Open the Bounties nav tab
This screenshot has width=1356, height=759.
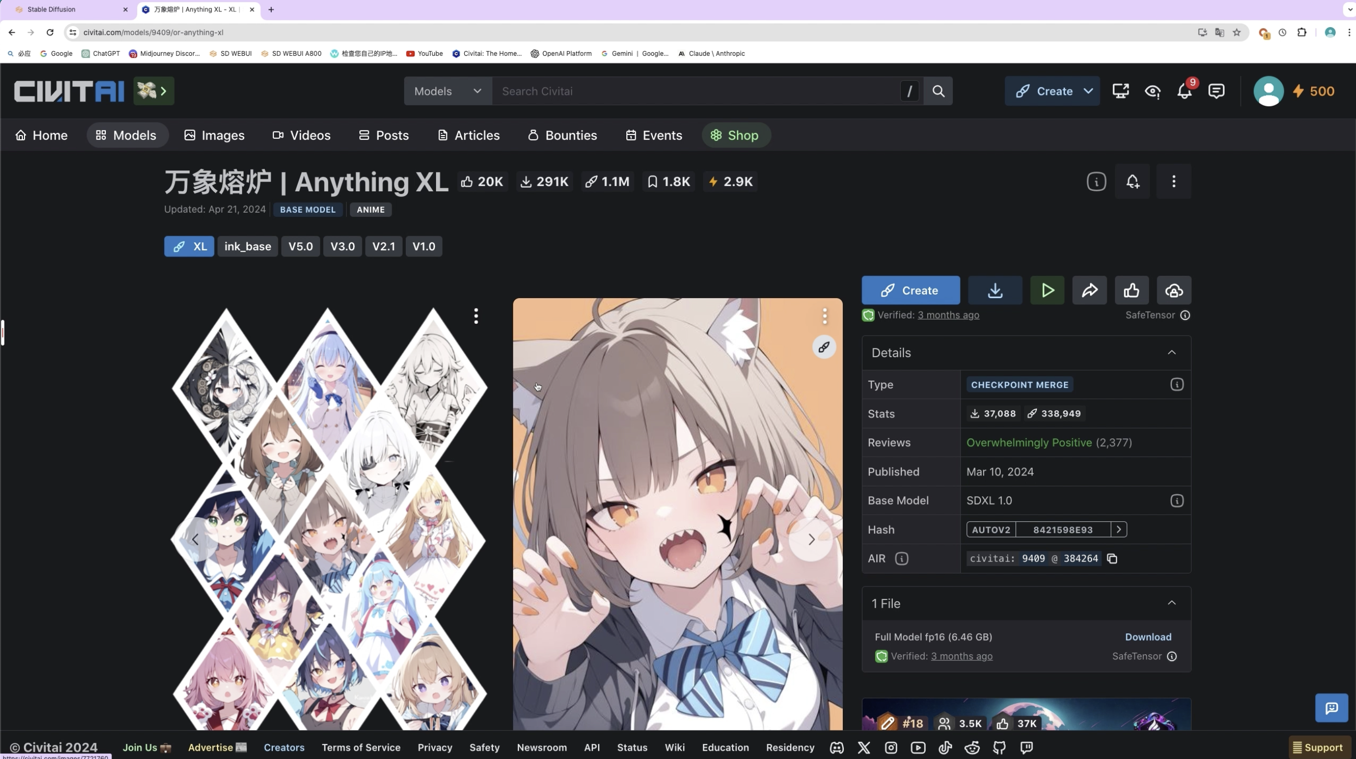562,135
